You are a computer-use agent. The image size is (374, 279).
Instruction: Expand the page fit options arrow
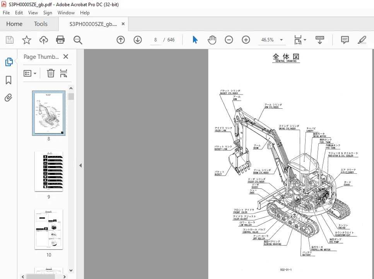[x=305, y=40]
